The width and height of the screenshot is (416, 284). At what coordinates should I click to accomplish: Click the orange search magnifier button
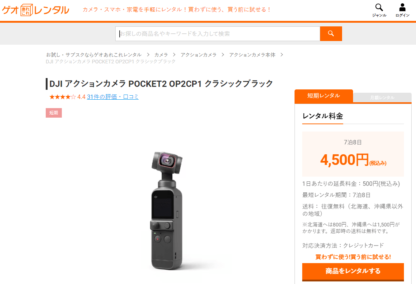click(331, 34)
